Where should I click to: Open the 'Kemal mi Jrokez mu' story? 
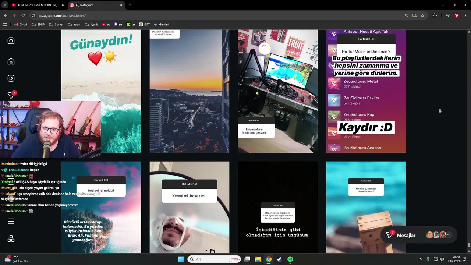(x=190, y=207)
